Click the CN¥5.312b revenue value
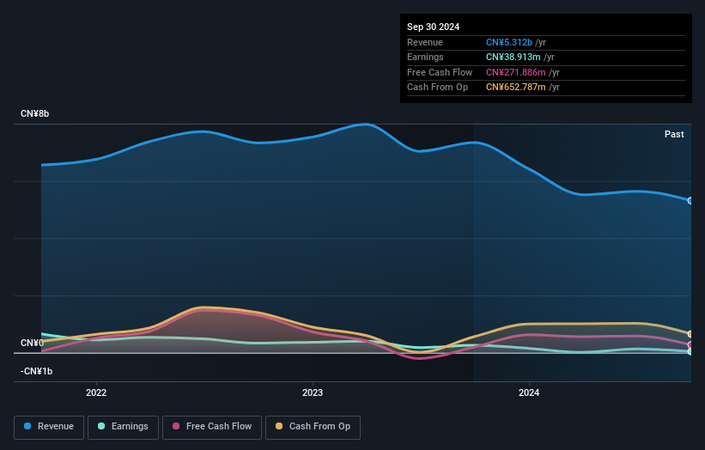 tap(509, 42)
